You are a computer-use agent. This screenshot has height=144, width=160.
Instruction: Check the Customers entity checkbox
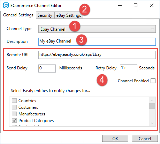pyautogui.click(x=14, y=107)
